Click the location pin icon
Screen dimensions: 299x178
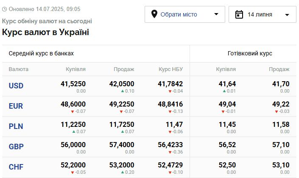tap(154, 14)
